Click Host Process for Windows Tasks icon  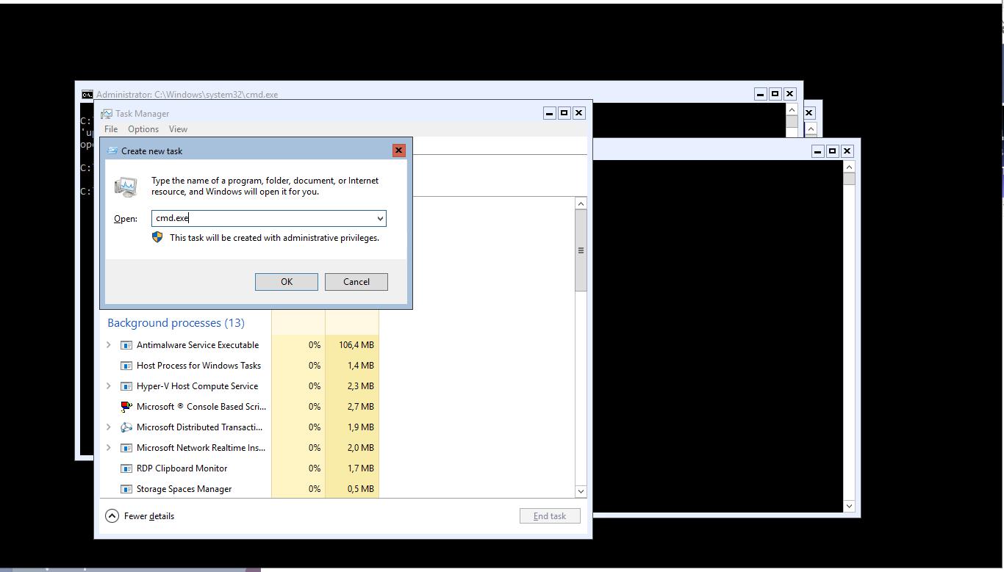pyautogui.click(x=126, y=366)
